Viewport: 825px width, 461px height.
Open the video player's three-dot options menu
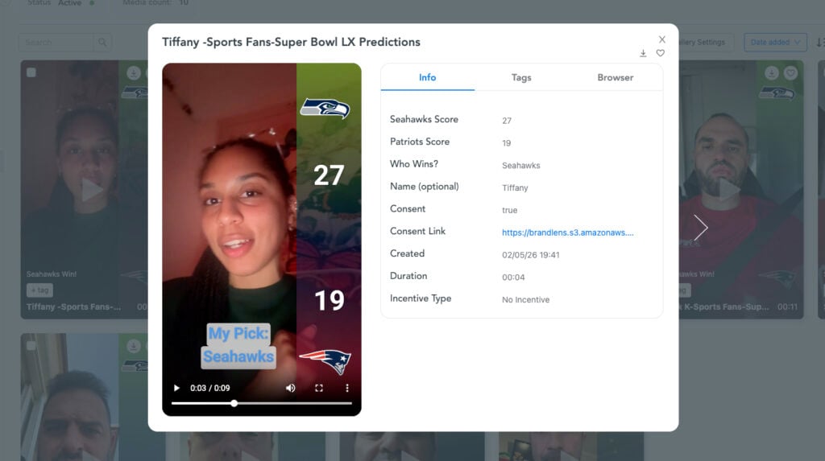pyautogui.click(x=347, y=388)
